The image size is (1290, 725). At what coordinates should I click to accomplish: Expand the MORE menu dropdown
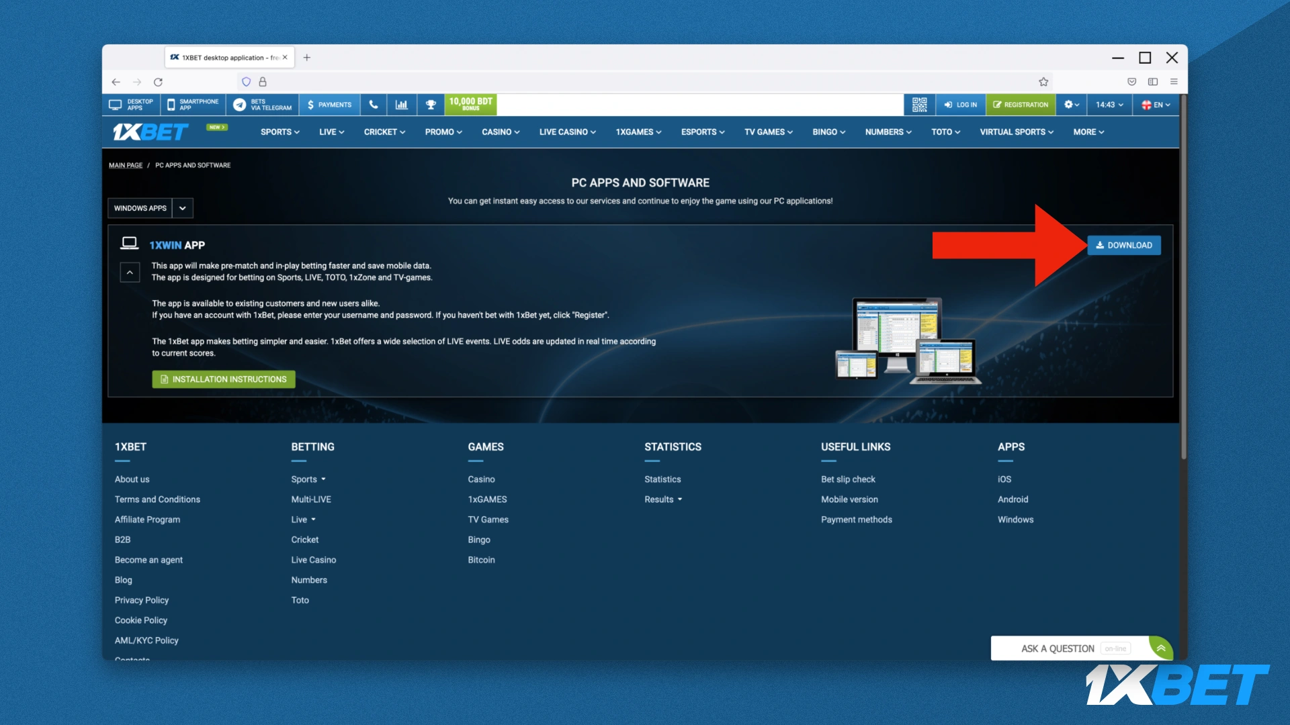pyautogui.click(x=1087, y=132)
